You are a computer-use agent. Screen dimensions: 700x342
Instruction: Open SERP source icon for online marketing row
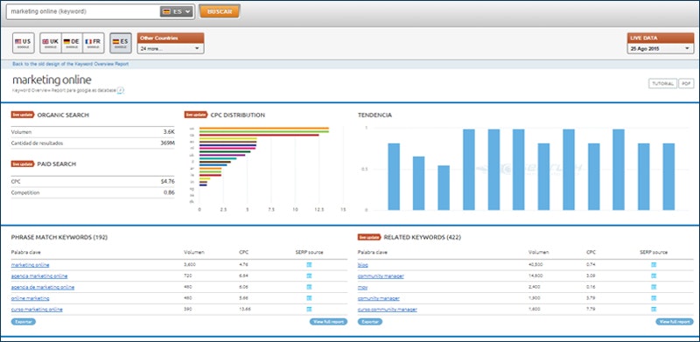[x=309, y=298]
